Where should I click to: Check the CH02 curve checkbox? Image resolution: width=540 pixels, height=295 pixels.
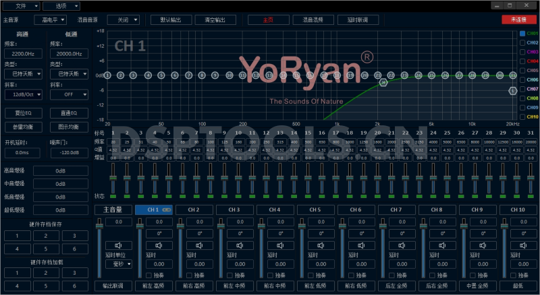(522, 43)
